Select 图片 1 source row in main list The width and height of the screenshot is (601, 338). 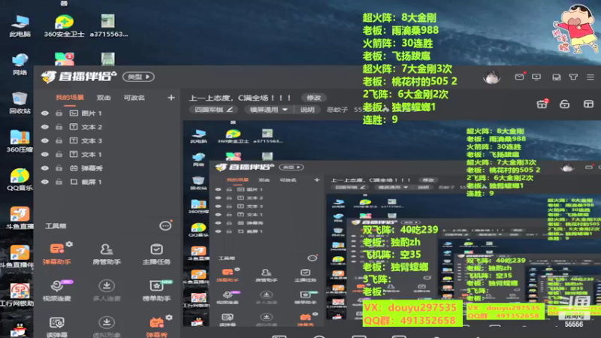tap(107, 113)
